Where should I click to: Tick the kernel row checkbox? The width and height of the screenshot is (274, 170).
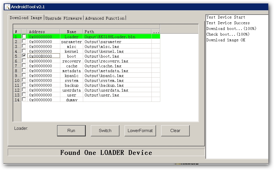pyautogui.click(x=24, y=51)
